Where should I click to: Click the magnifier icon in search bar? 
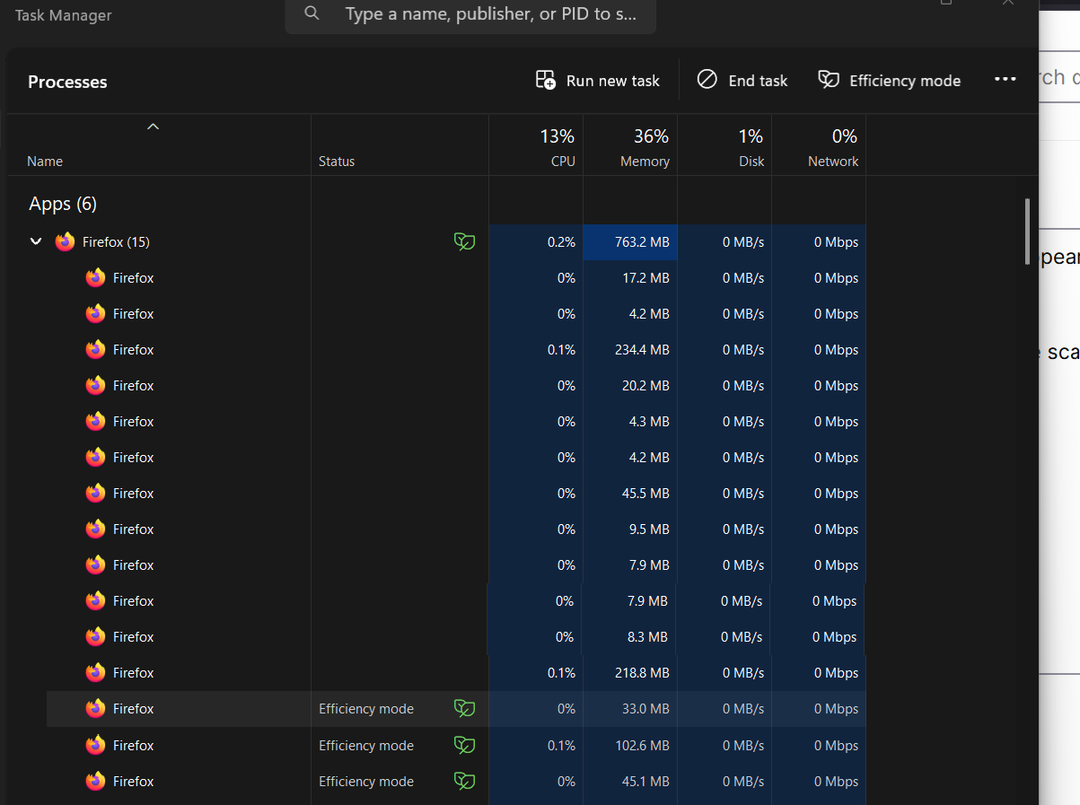(312, 13)
